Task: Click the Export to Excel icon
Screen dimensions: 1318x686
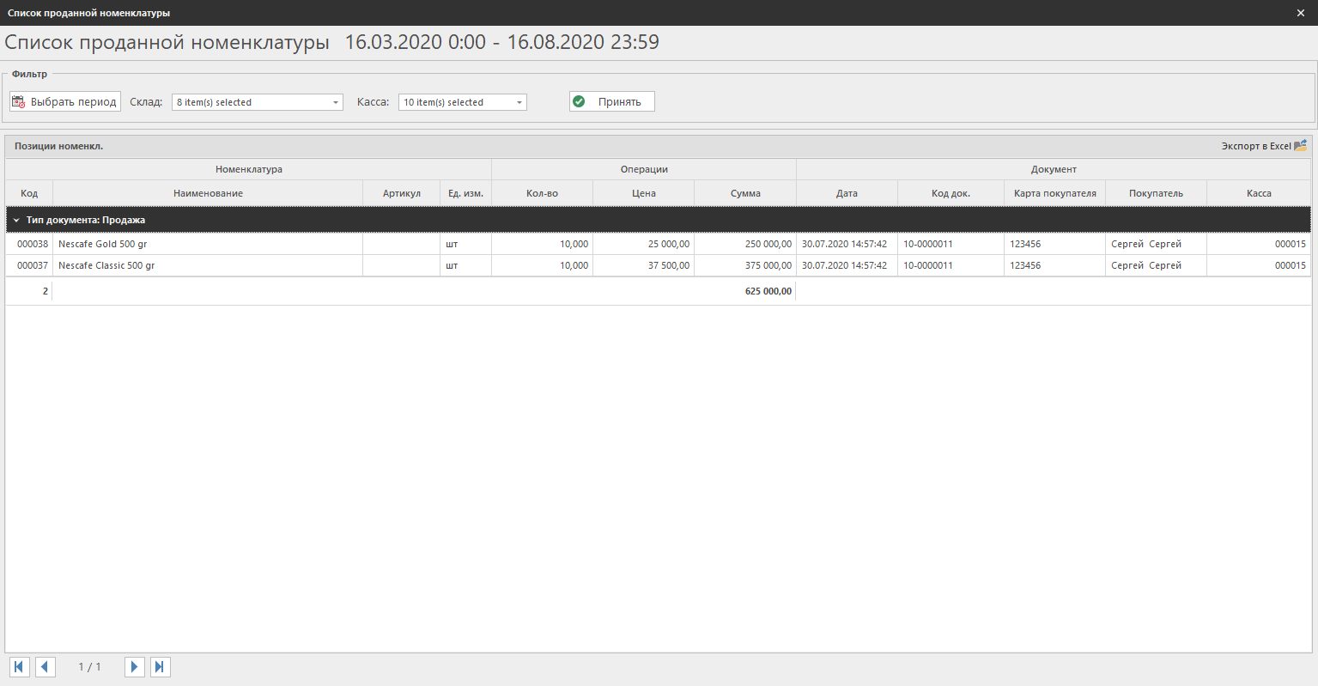Action: click(1300, 146)
